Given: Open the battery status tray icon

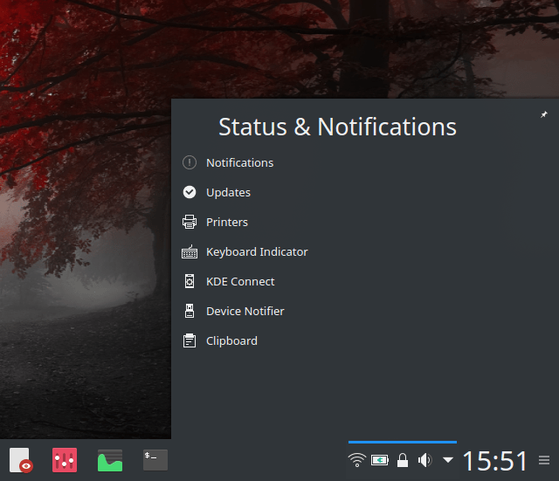Looking at the screenshot, I should tap(380, 460).
